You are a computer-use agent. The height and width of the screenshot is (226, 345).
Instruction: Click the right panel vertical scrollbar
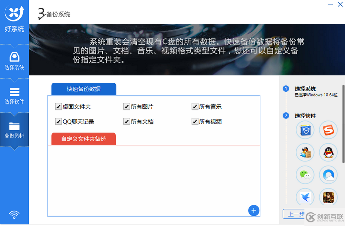[343, 124]
